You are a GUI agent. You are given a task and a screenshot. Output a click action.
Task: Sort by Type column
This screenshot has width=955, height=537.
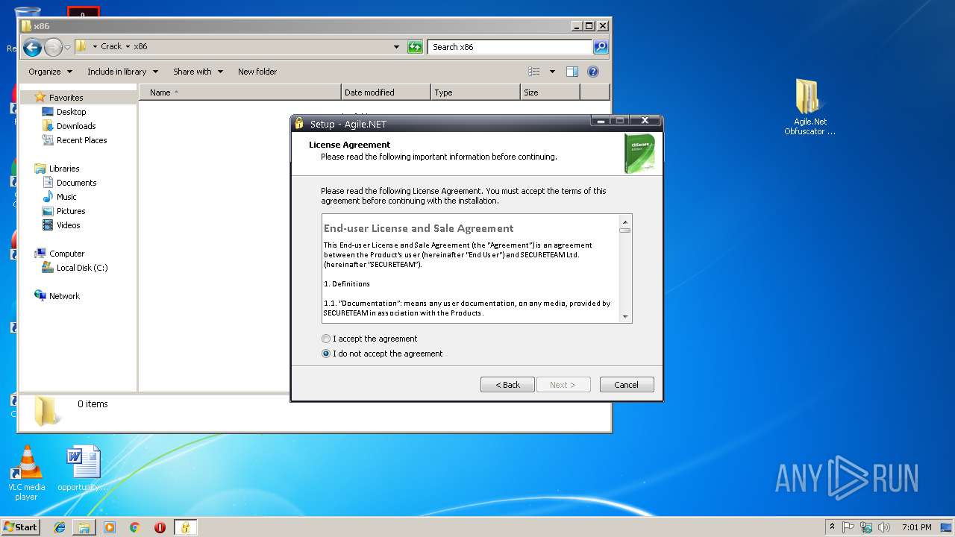click(475, 92)
